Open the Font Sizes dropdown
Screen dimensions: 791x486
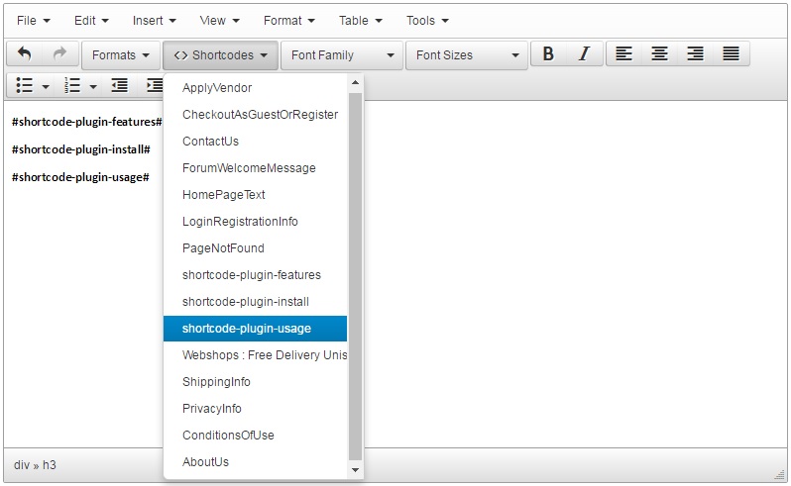coord(467,55)
